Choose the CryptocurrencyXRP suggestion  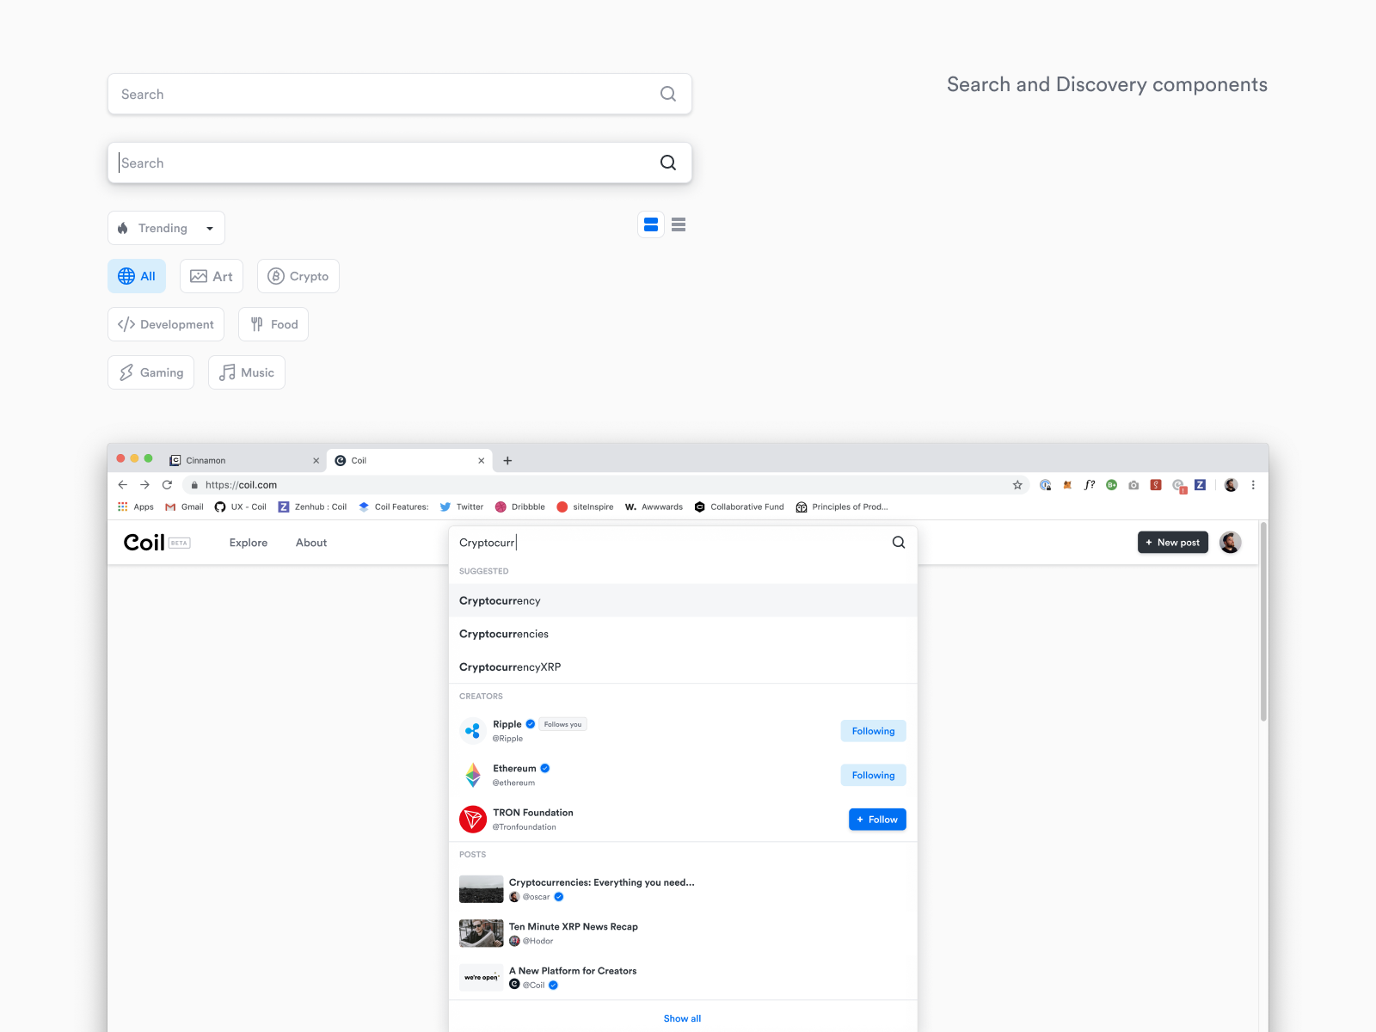(x=683, y=666)
